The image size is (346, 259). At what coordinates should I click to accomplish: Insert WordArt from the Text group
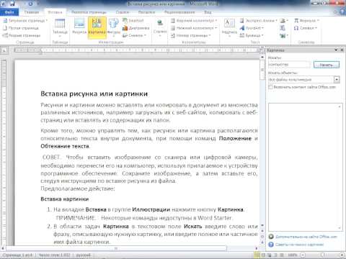pos(252,28)
